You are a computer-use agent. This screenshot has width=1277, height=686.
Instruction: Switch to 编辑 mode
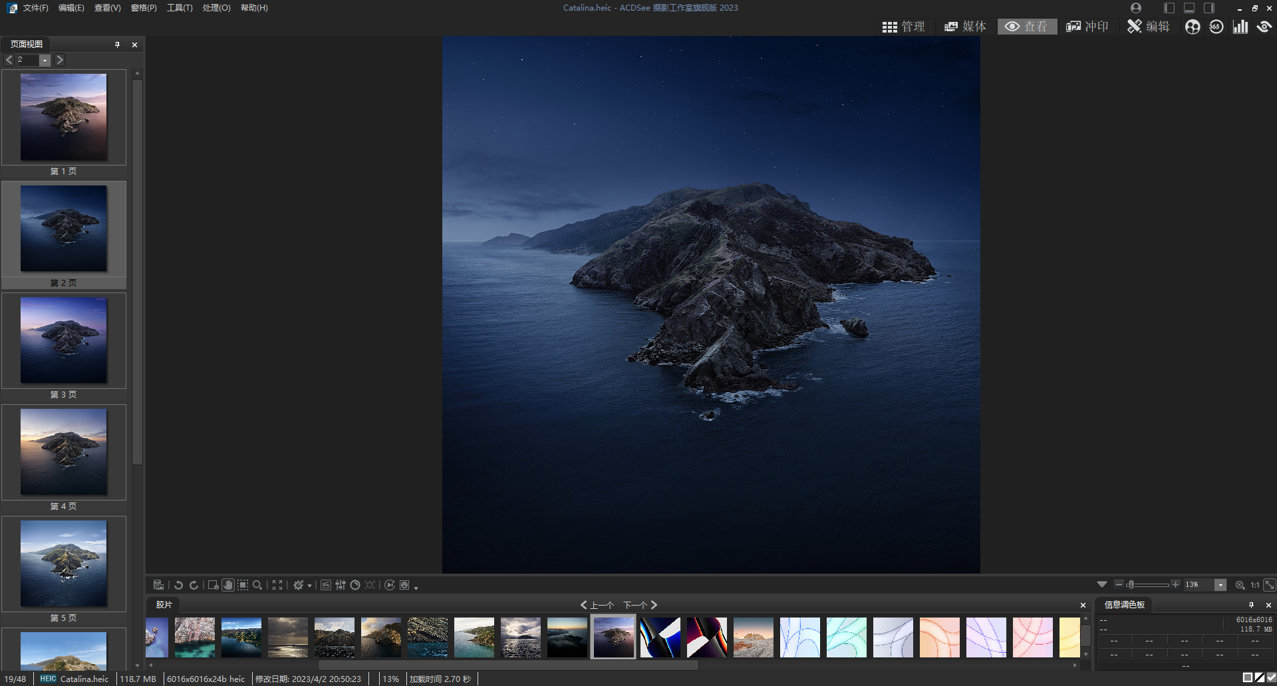[x=1148, y=27]
